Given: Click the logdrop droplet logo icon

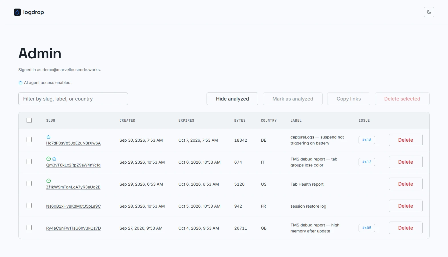Looking at the screenshot, I should coord(17,12).
